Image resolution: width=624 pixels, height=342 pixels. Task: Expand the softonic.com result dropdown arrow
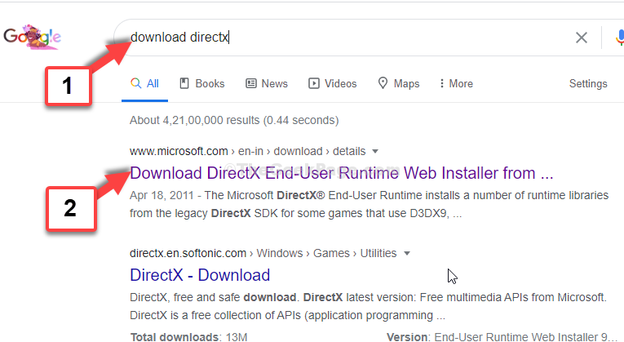pos(407,254)
